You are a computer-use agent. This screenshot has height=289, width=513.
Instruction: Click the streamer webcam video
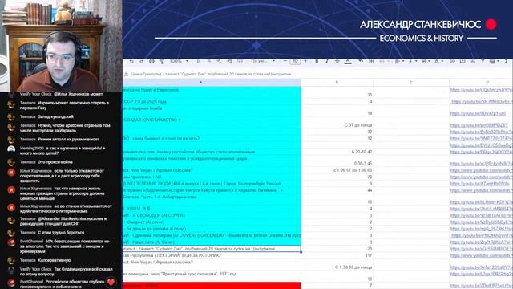[61, 46]
